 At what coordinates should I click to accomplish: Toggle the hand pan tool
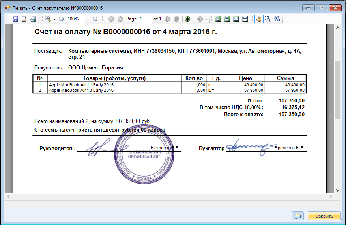[259, 19]
